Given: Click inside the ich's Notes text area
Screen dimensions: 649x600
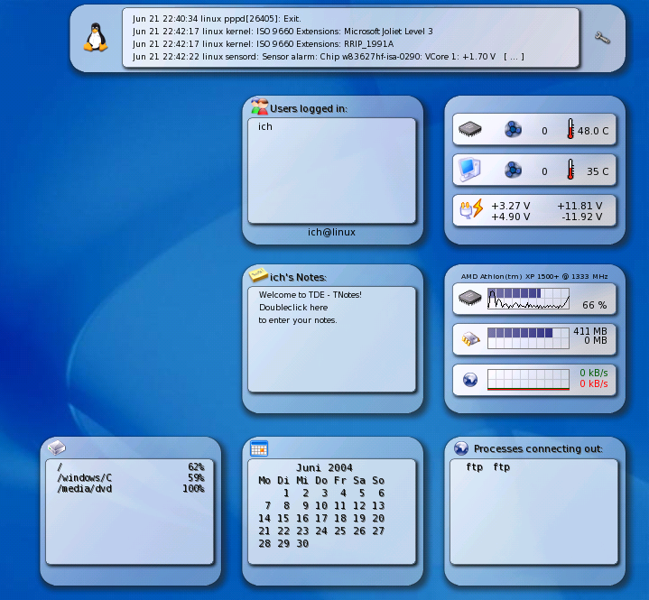Looking at the screenshot, I should coord(331,339).
